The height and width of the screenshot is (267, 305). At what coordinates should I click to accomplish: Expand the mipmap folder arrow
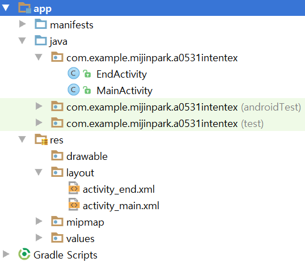[39, 221]
